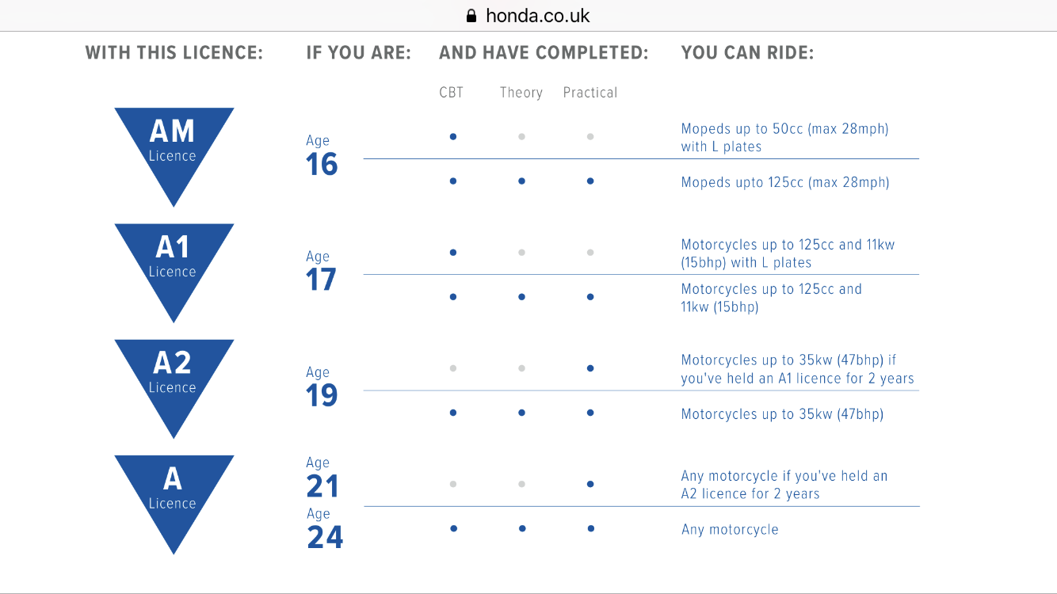Click "Motorcycles up to 35kw (47bhp)" bottom A2 row

point(782,414)
